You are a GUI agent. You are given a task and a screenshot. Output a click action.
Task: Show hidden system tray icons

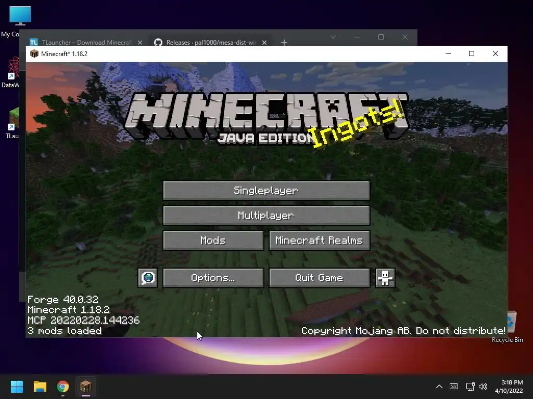tap(439, 387)
